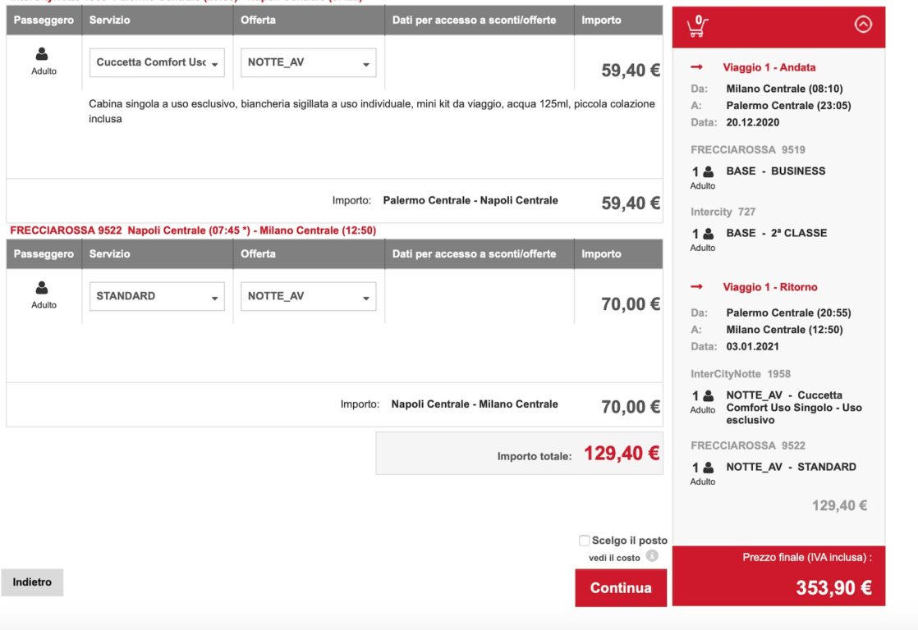
Task: Click adult icon beside NOTTE_AV - STANDARD in cart
Action: click(709, 468)
